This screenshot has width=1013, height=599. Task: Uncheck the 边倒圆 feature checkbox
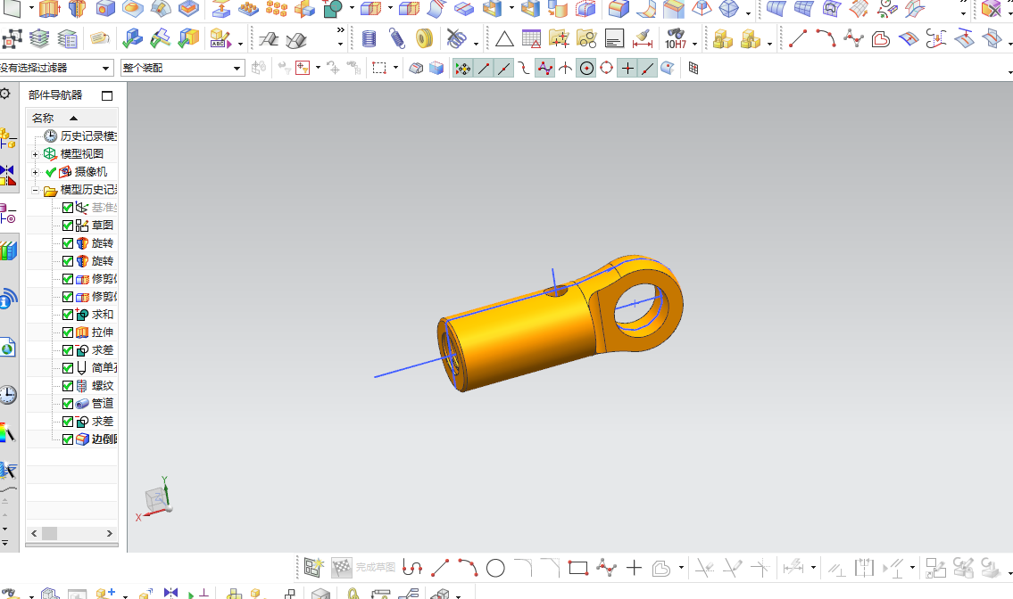point(68,439)
